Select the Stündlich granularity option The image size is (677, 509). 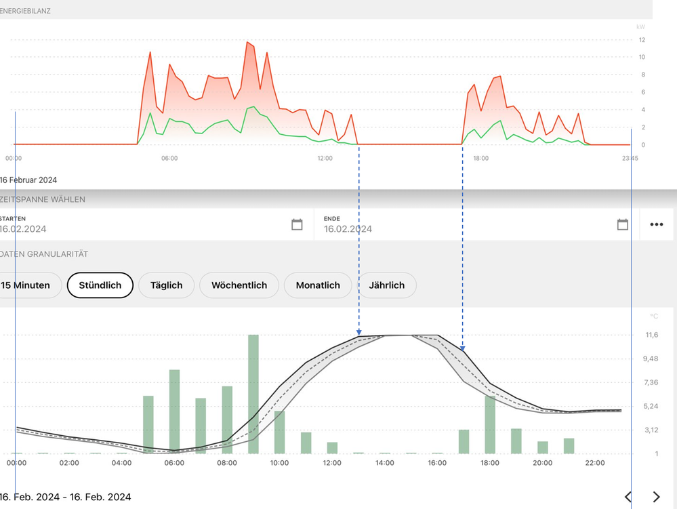(x=100, y=285)
